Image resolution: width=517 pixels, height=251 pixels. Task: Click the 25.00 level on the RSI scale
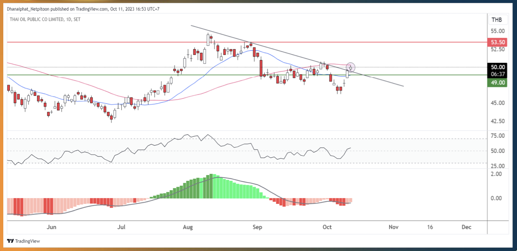pyautogui.click(x=498, y=166)
